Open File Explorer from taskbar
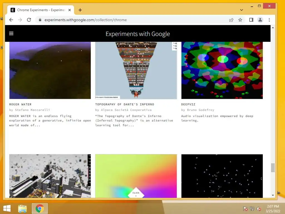The height and width of the screenshot is (214, 285). pos(23,208)
